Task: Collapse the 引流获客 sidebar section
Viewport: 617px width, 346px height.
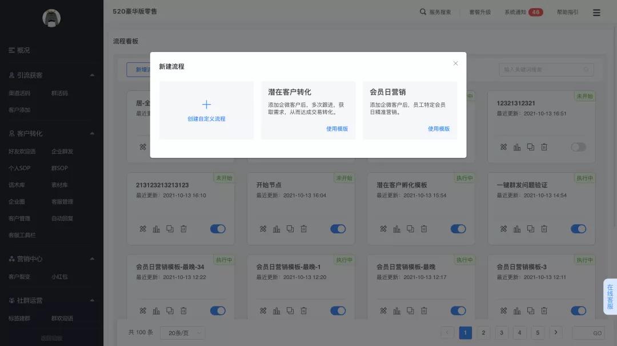Action: tap(91, 74)
